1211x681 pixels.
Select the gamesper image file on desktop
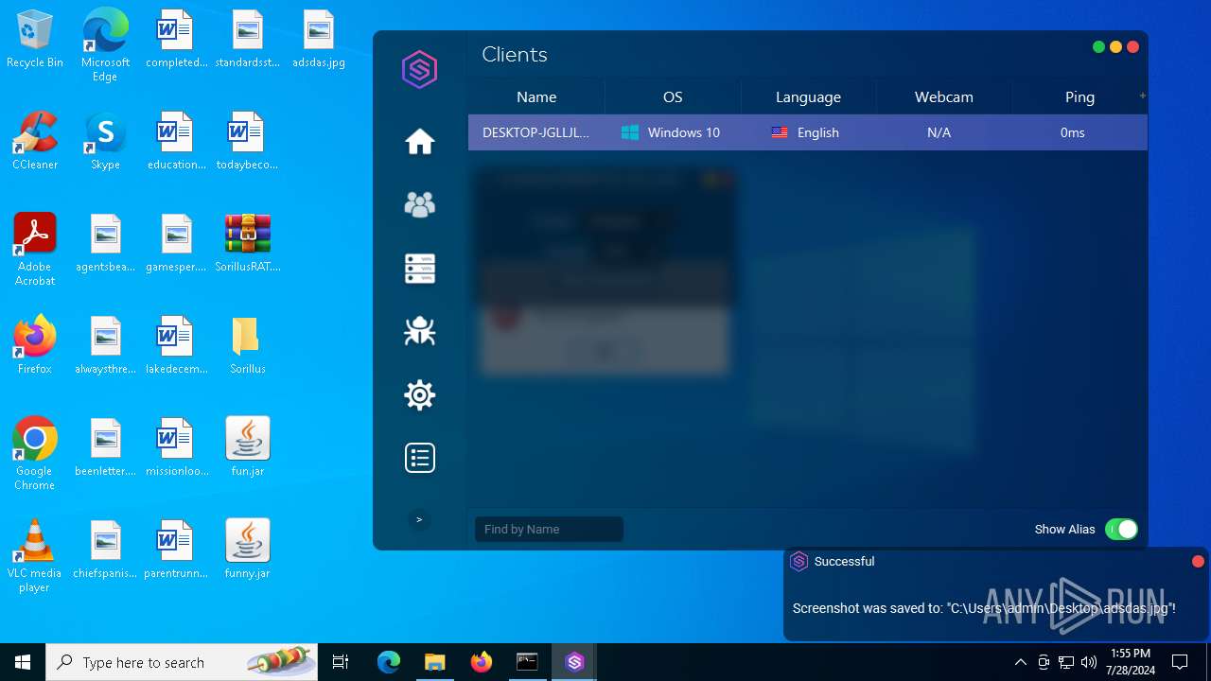pos(176,243)
